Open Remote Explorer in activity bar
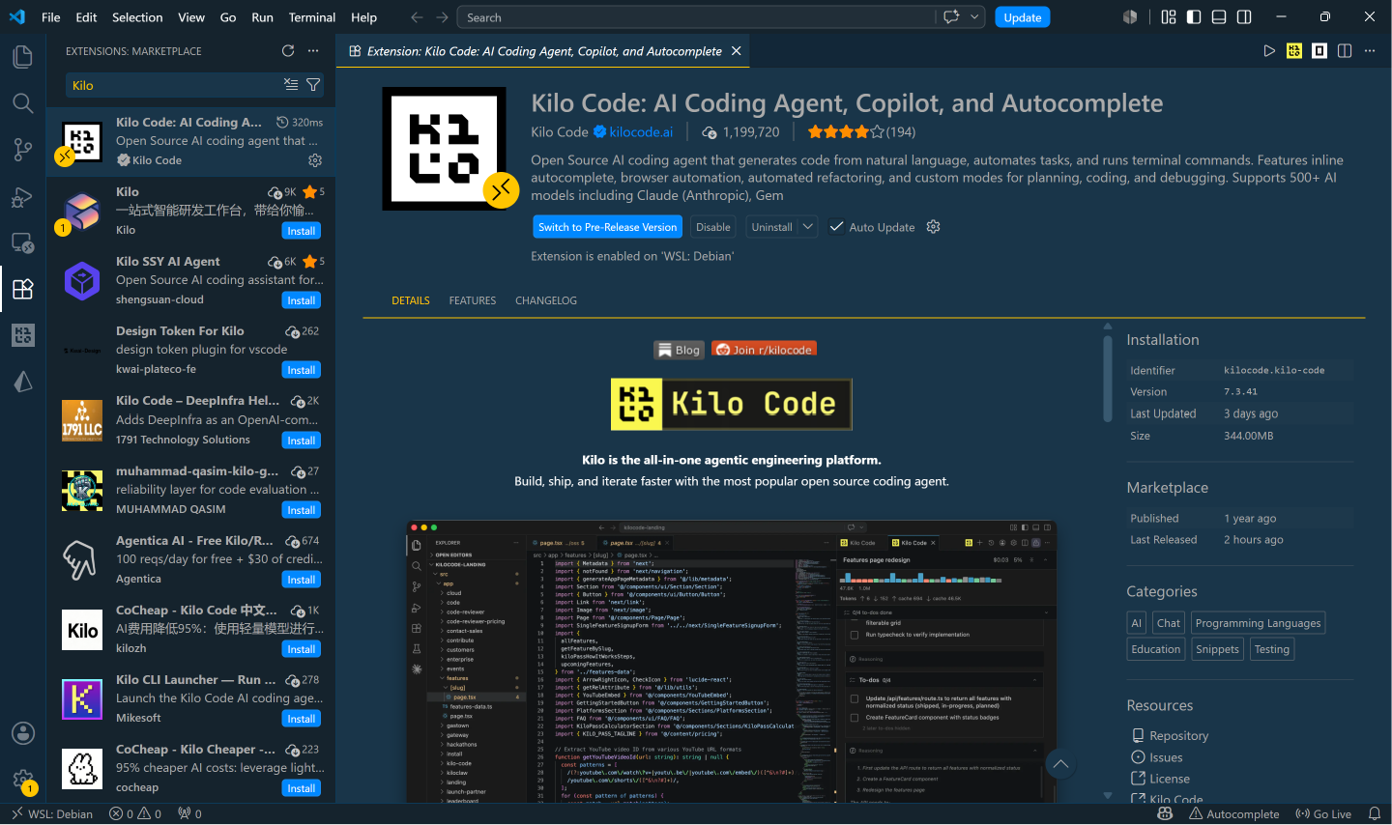This screenshot has width=1392, height=825. 22,243
